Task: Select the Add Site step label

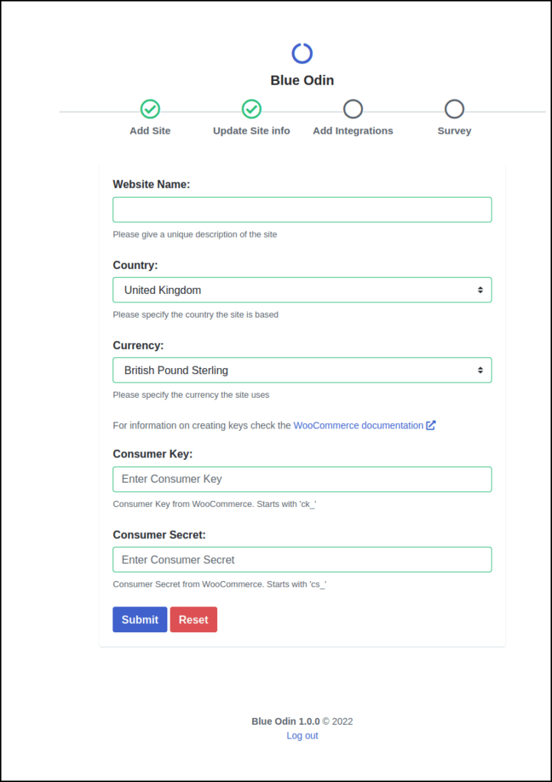Action: click(150, 131)
